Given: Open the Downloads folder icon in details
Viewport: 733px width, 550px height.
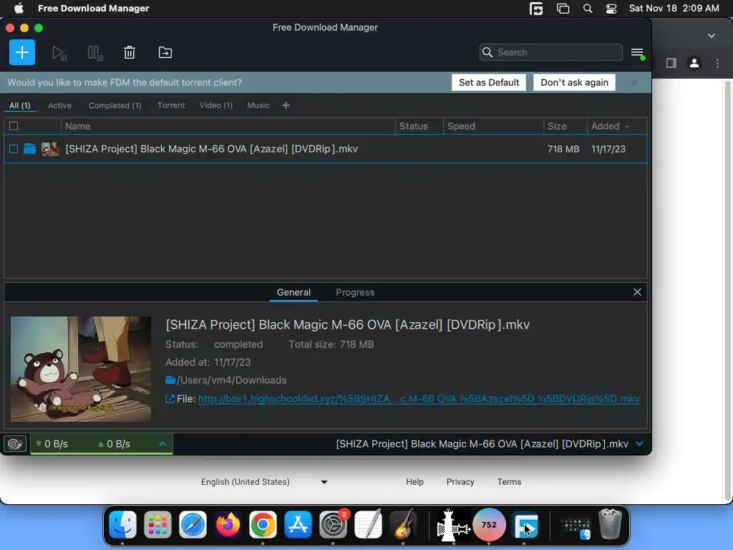Looking at the screenshot, I should (x=170, y=380).
